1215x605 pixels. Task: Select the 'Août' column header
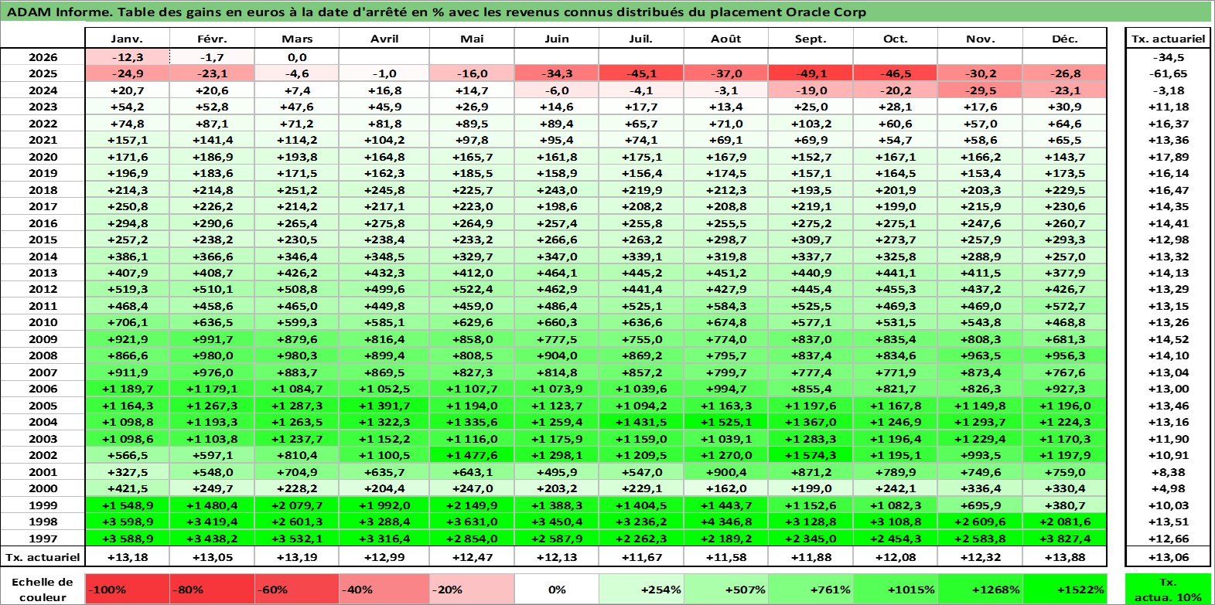(x=725, y=39)
